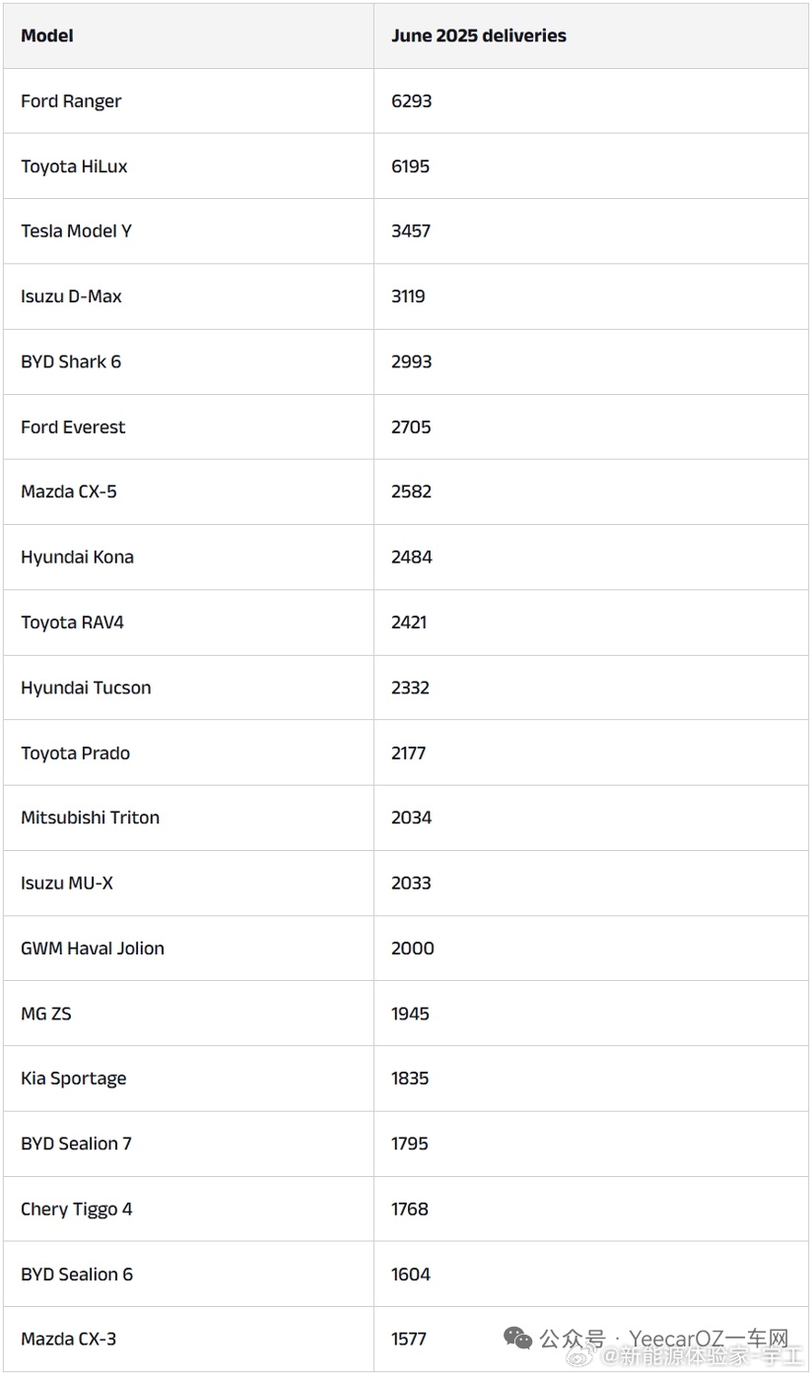Click the 2484 value next to Hyundai Kona
The width and height of the screenshot is (812, 1375).
412,557
